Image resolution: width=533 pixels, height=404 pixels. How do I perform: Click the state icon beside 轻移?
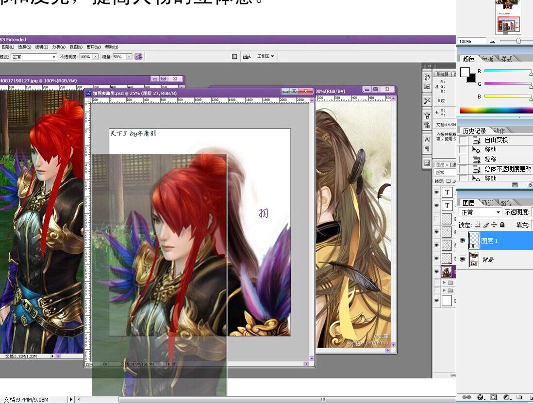coord(476,159)
